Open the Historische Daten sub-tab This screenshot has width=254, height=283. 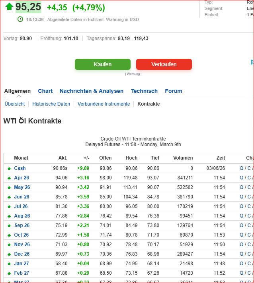pyautogui.click(x=51, y=104)
